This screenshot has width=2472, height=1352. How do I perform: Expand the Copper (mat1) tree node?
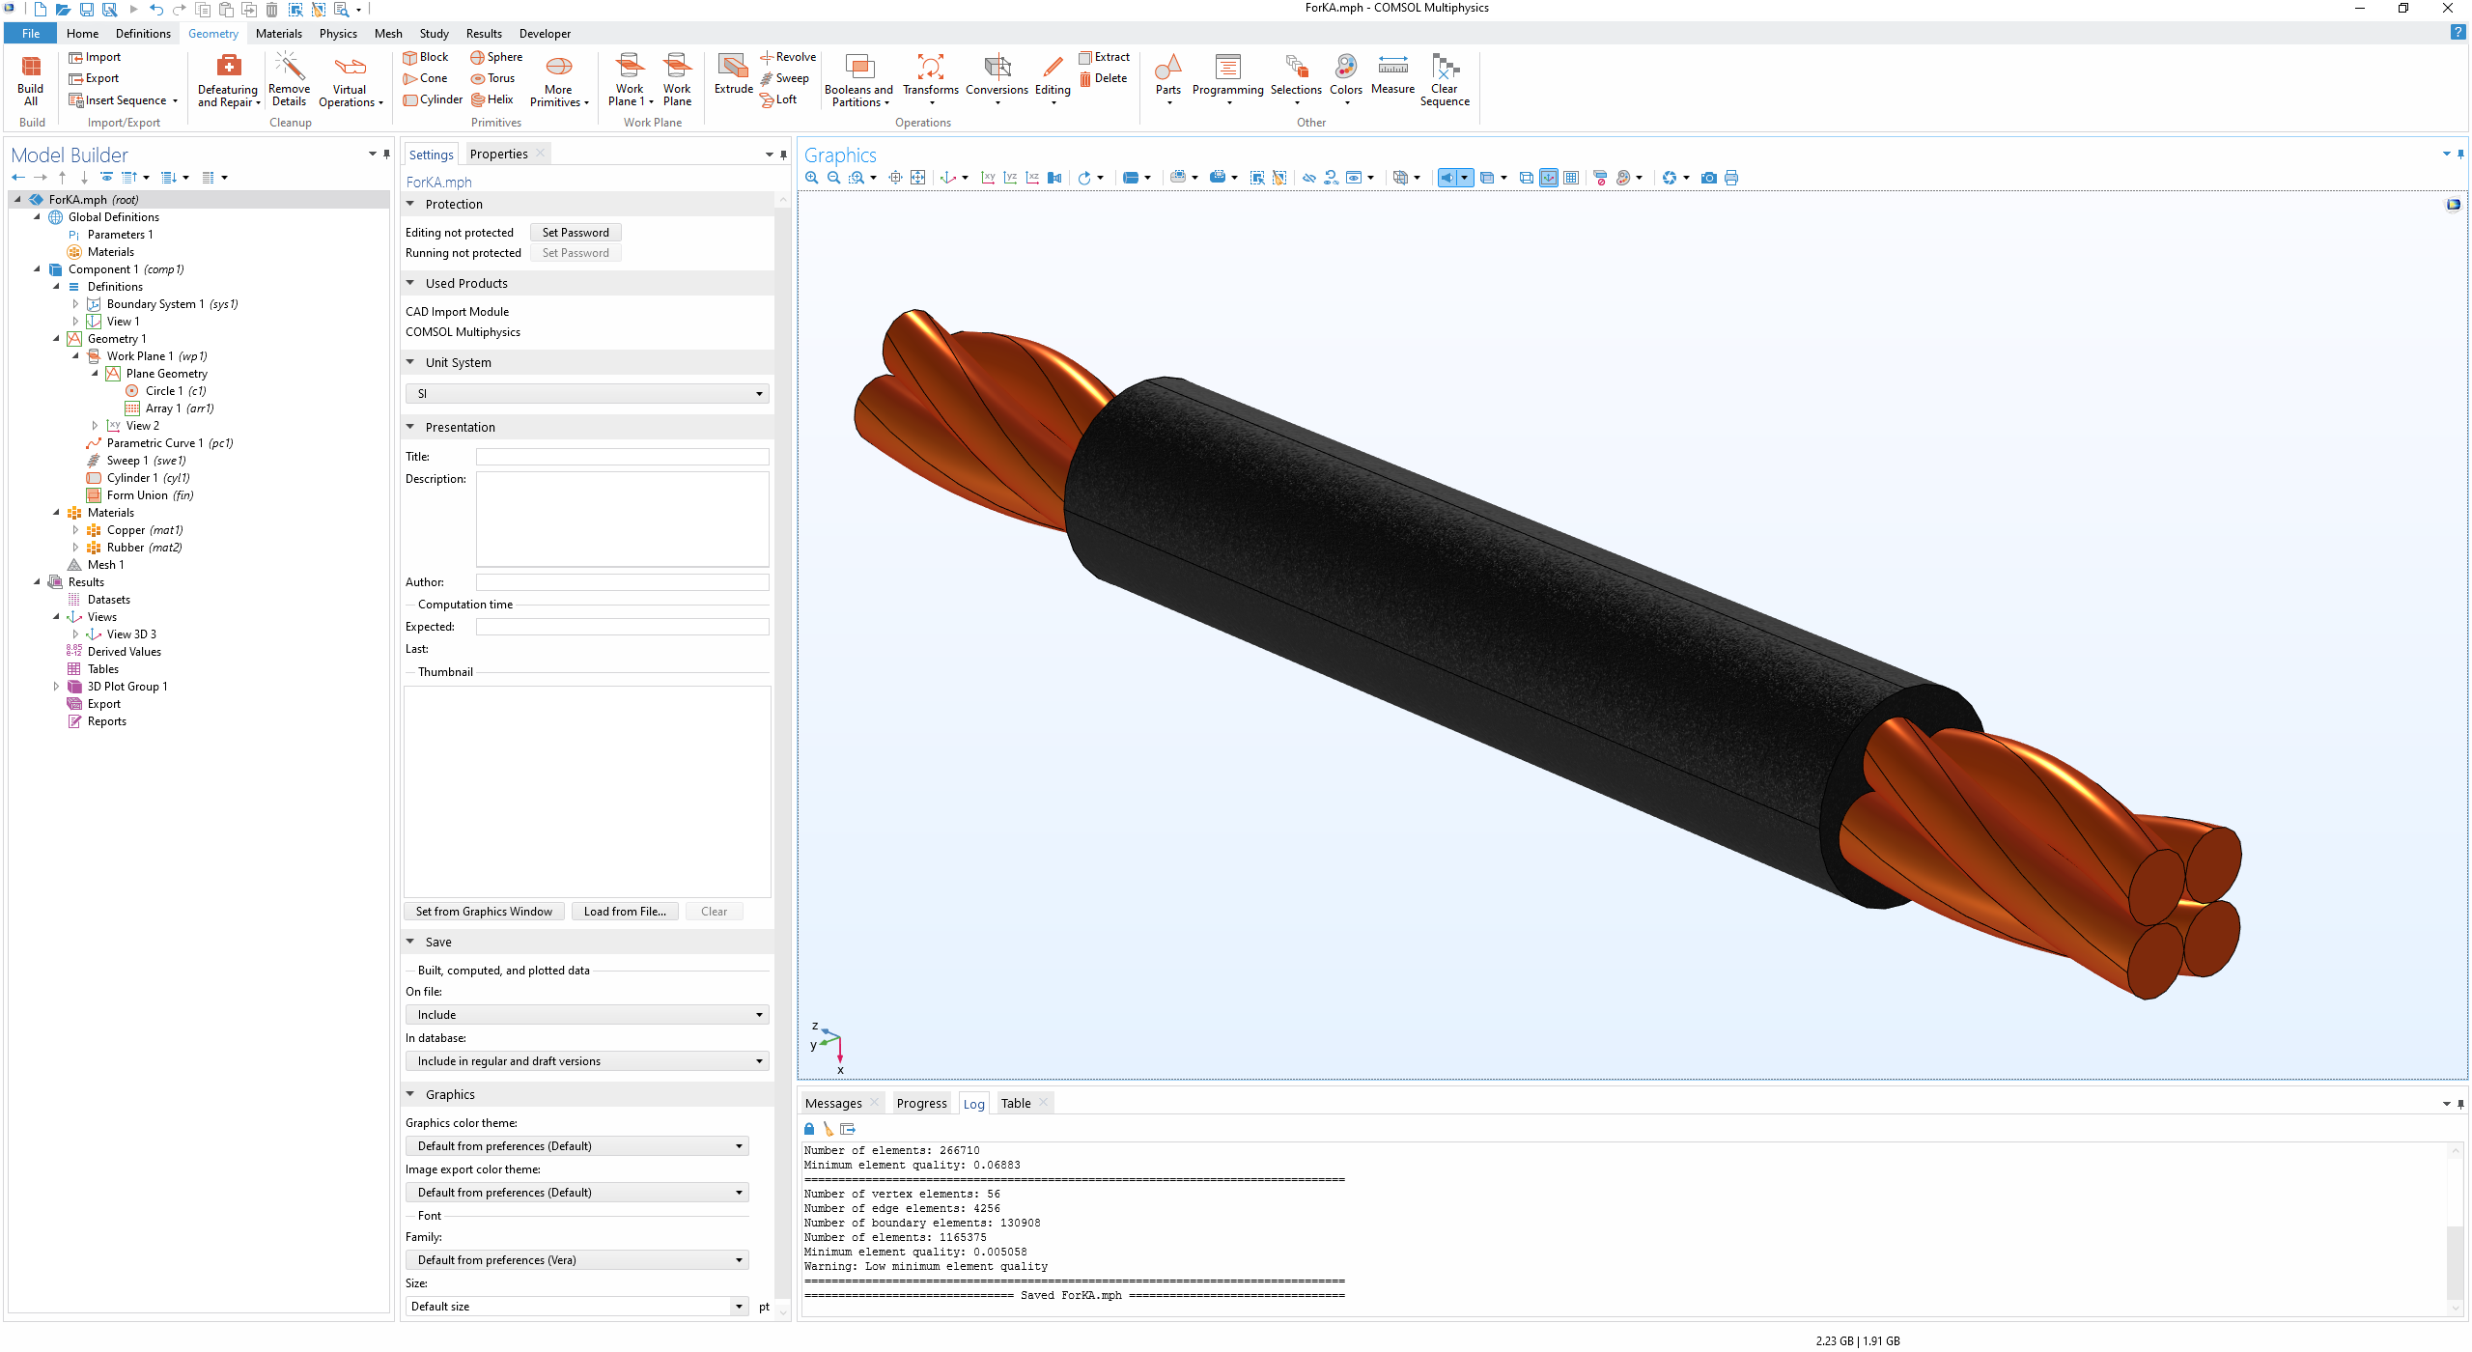click(75, 530)
